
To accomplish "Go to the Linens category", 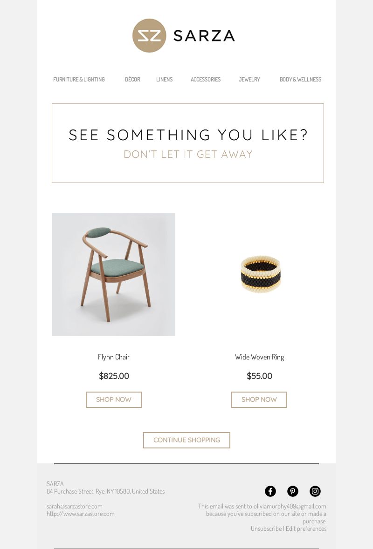I will point(165,80).
